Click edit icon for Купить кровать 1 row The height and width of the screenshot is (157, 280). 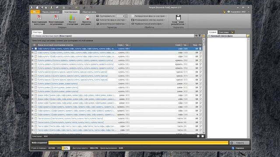(200, 60)
